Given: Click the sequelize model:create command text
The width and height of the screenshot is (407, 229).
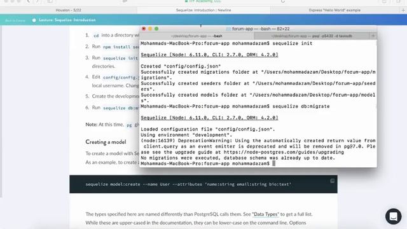Looking at the screenshot, I should 188,184.
